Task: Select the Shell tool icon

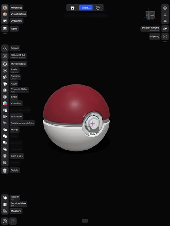Action: [5, 97]
